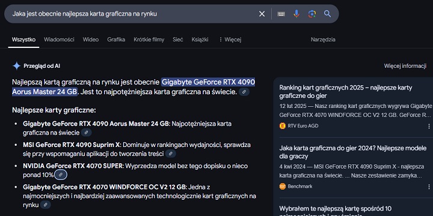Open source link icon after 'tworzenia treści'
433x216 pixels.
(171, 154)
